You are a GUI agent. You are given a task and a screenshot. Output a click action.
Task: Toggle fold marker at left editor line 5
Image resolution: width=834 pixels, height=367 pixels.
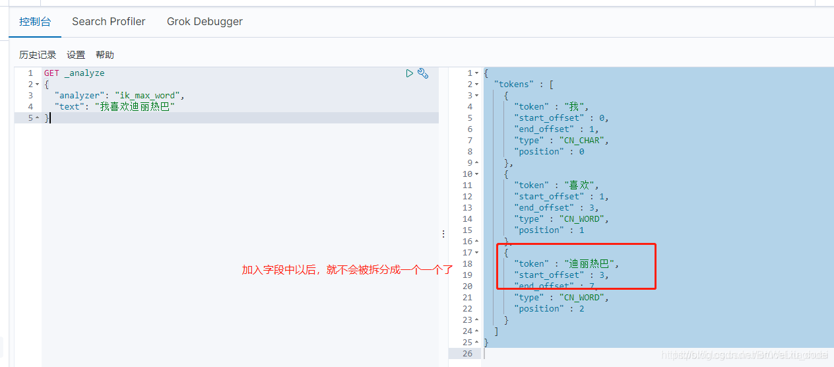[x=38, y=118]
